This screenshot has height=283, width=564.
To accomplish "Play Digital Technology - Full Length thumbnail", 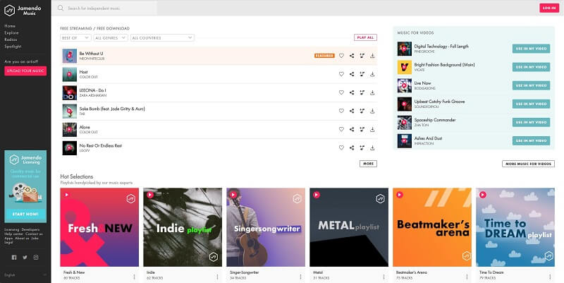I will tap(404, 49).
